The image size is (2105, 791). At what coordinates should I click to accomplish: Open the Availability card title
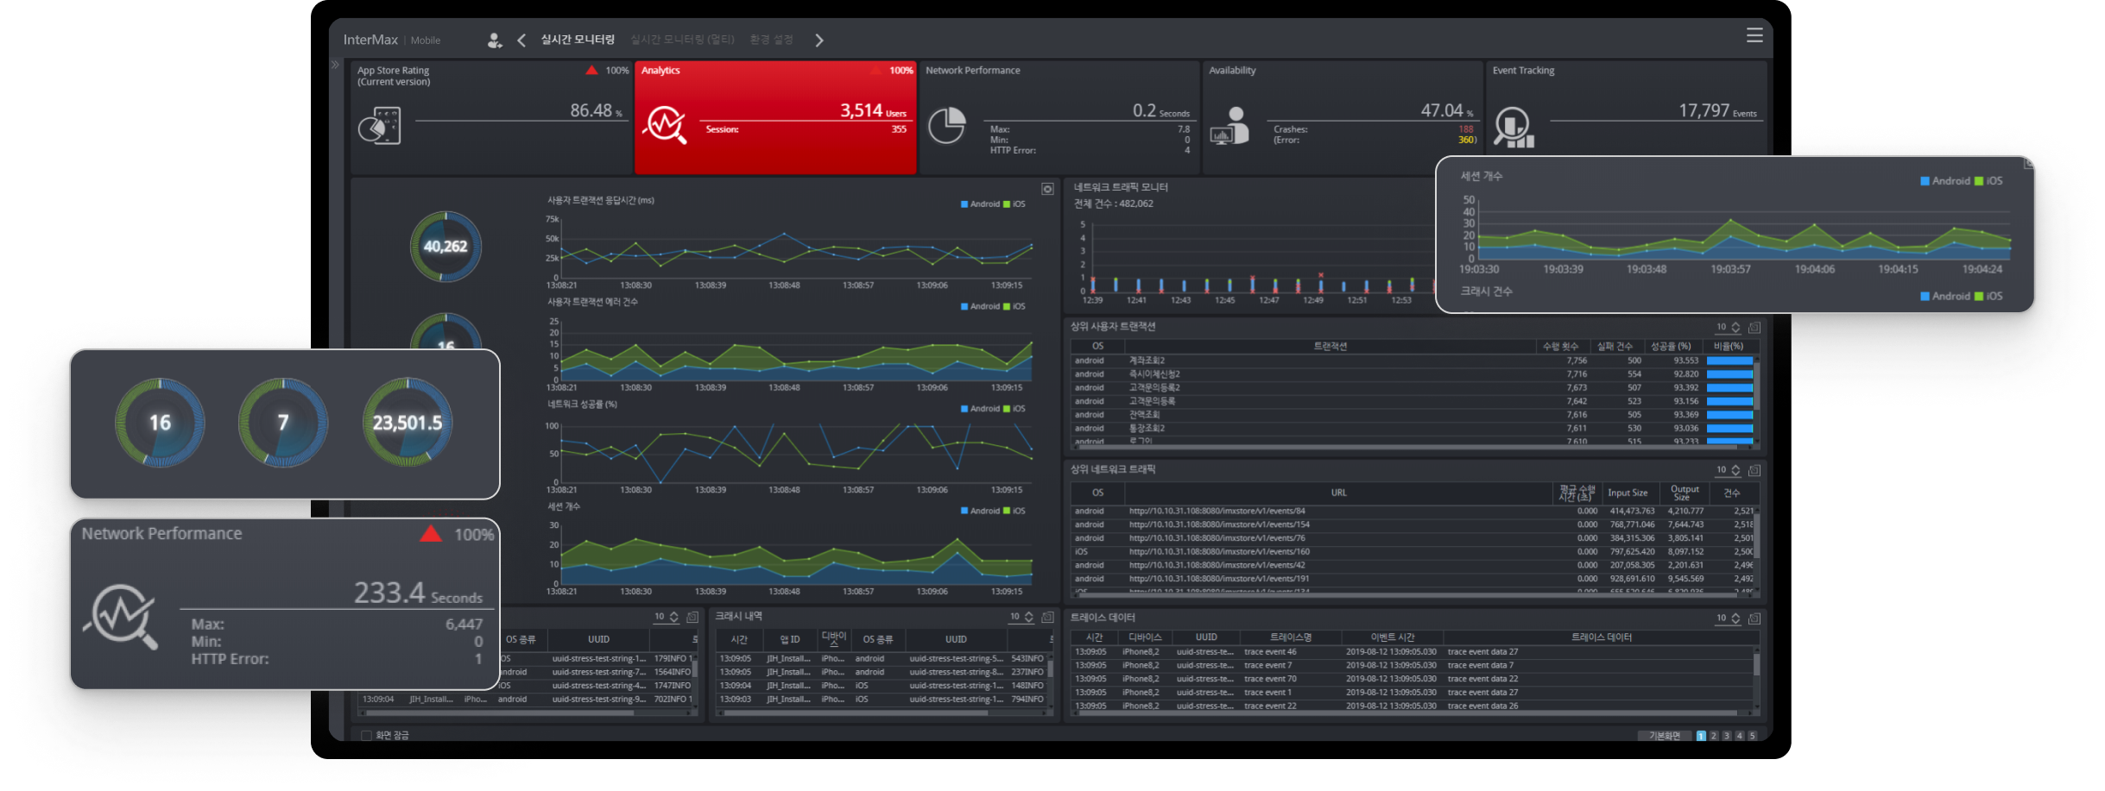(1232, 71)
